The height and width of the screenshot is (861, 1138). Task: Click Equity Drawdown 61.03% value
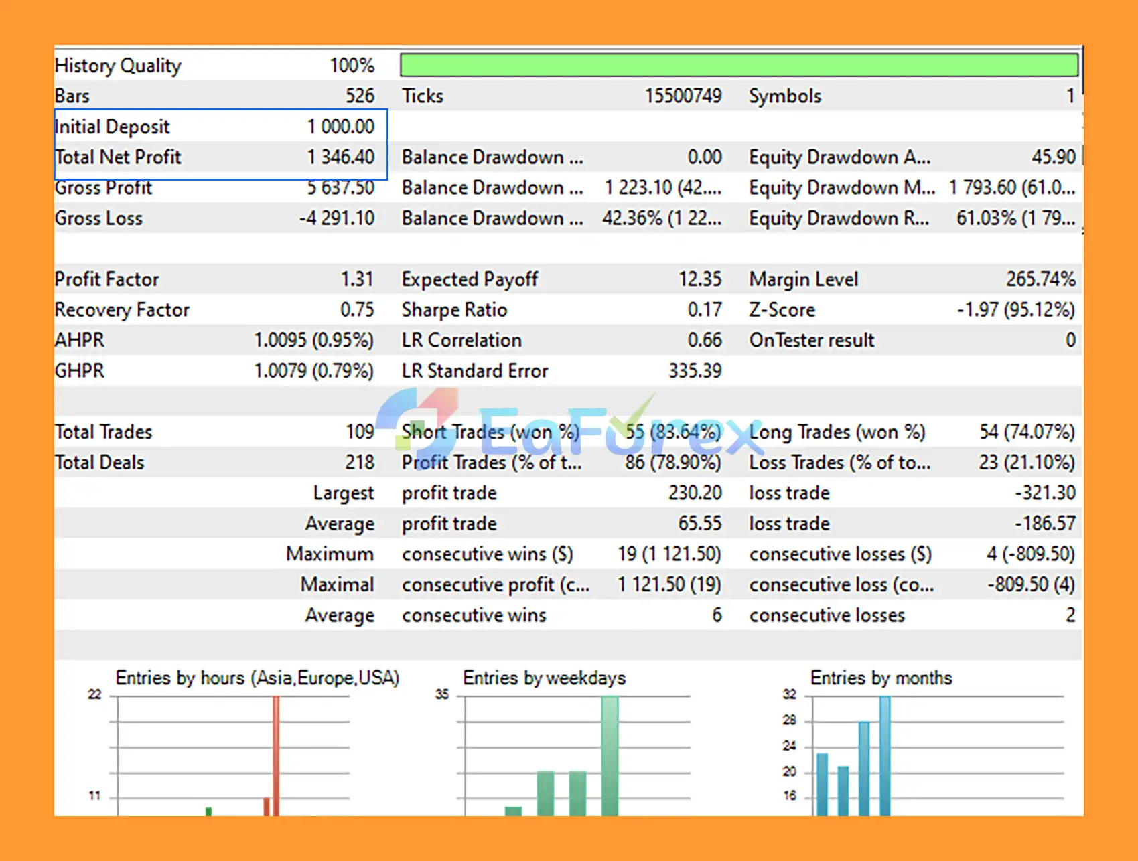click(x=1016, y=218)
